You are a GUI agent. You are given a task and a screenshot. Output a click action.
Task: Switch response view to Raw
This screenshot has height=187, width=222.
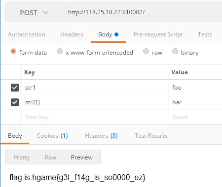click(x=50, y=157)
